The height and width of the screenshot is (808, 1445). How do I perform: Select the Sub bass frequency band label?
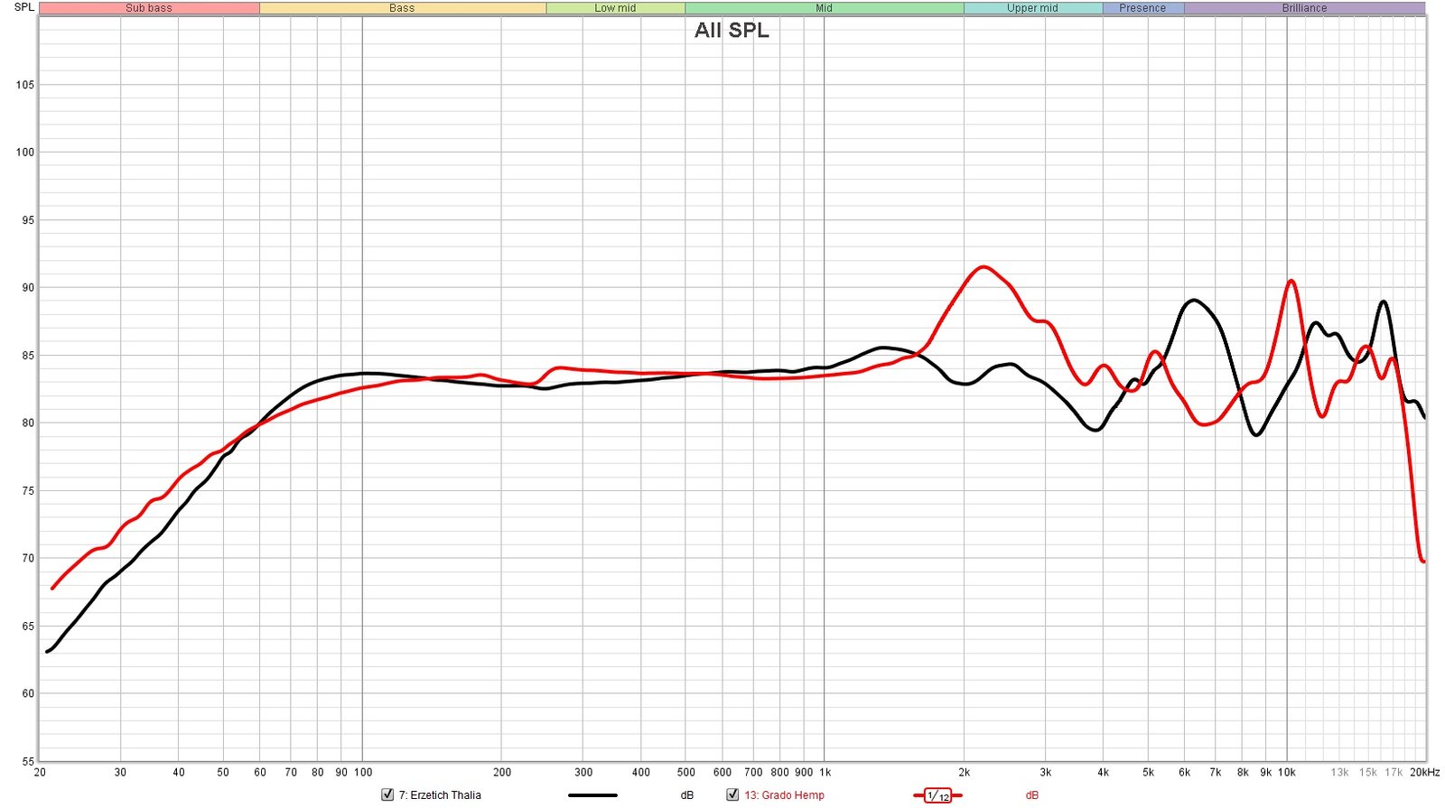tap(149, 8)
